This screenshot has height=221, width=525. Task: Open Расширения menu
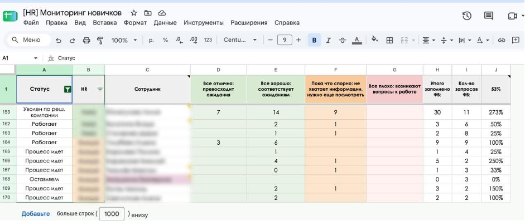(249, 23)
